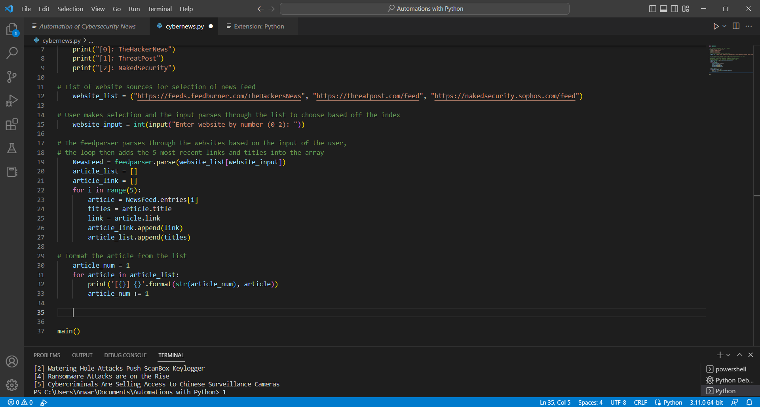Viewport: 760px width, 407px height.
Task: Open Run and Debug view icon
Action: [x=12, y=100]
